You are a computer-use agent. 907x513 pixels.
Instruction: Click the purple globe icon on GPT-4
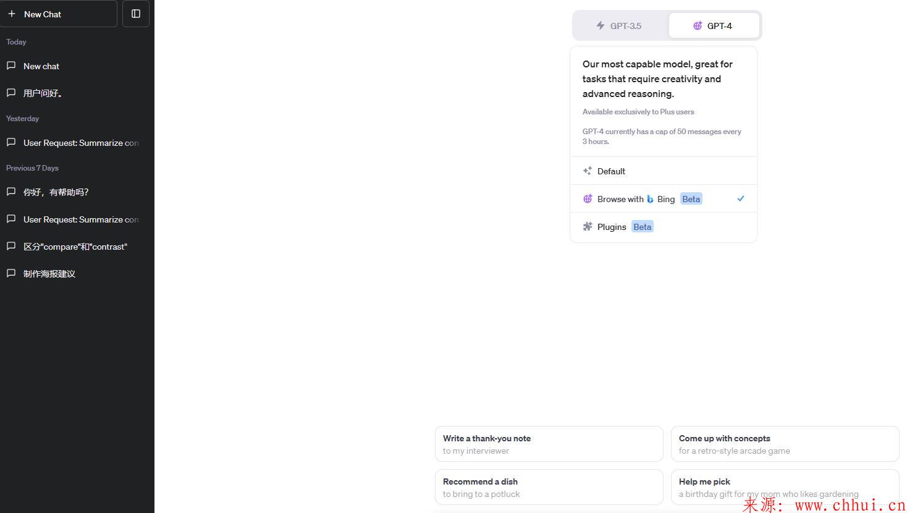(x=698, y=25)
